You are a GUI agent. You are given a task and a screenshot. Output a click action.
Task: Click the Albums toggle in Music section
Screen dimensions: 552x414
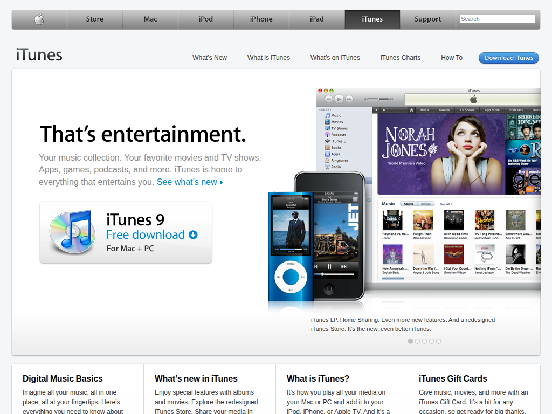409,204
